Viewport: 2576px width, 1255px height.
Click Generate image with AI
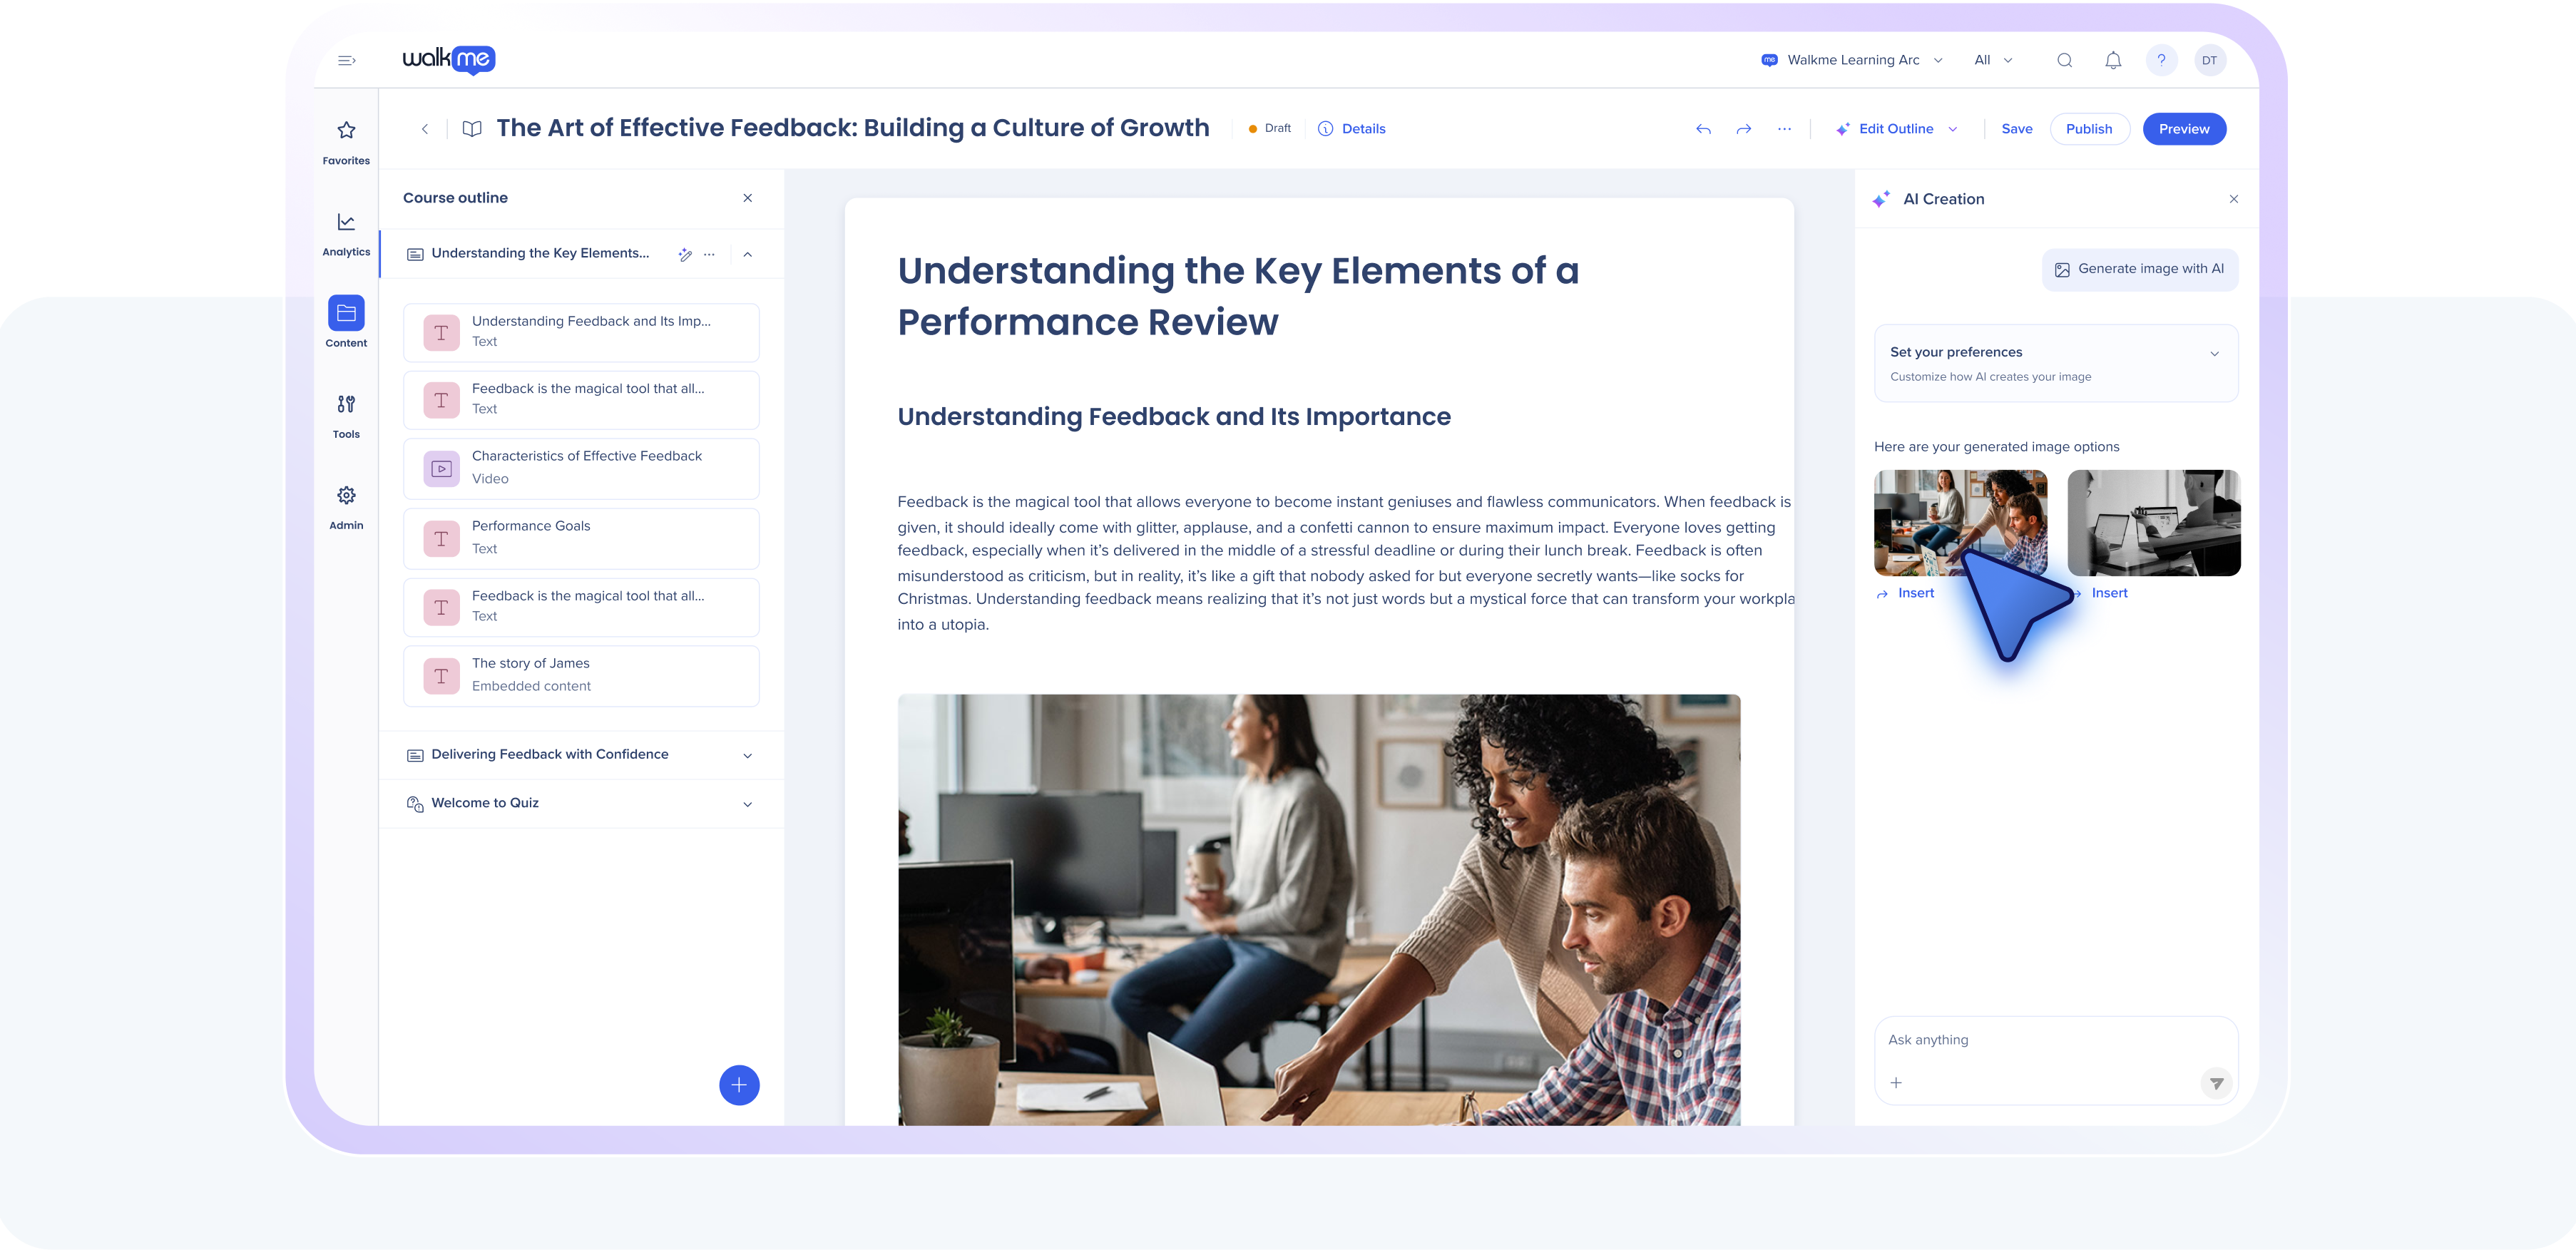(2140, 270)
